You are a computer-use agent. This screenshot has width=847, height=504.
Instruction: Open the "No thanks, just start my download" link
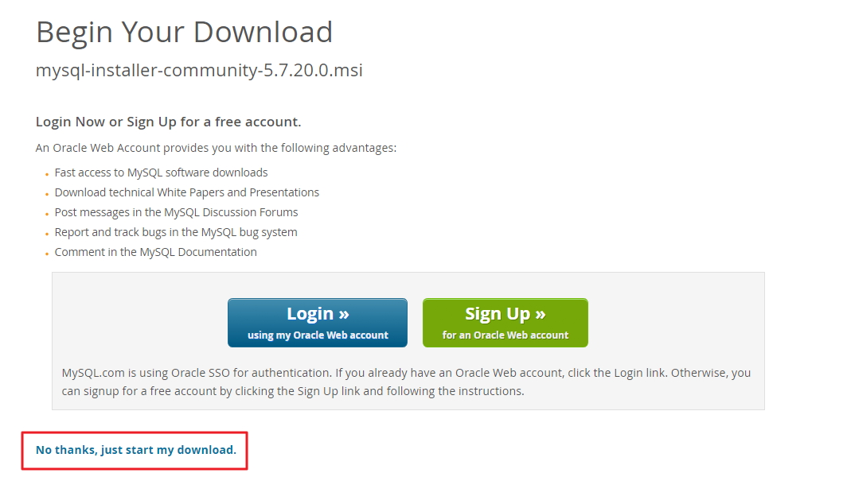[x=136, y=450]
